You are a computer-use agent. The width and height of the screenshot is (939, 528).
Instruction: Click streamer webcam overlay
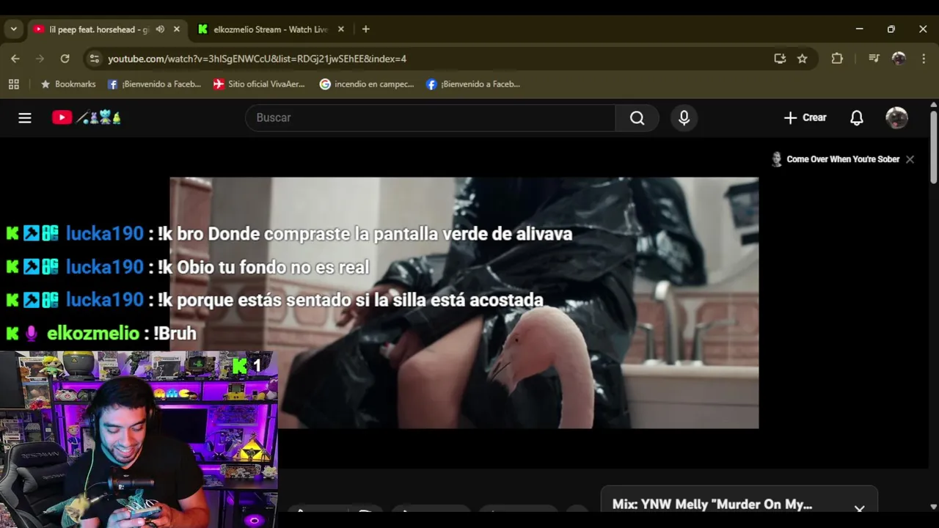coord(139,439)
